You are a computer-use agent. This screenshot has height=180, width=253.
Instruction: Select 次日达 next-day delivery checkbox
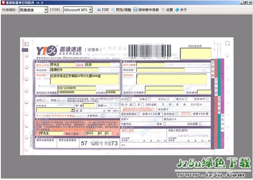[x=168, y=99]
